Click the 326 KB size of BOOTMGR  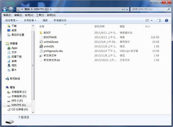[155, 37]
